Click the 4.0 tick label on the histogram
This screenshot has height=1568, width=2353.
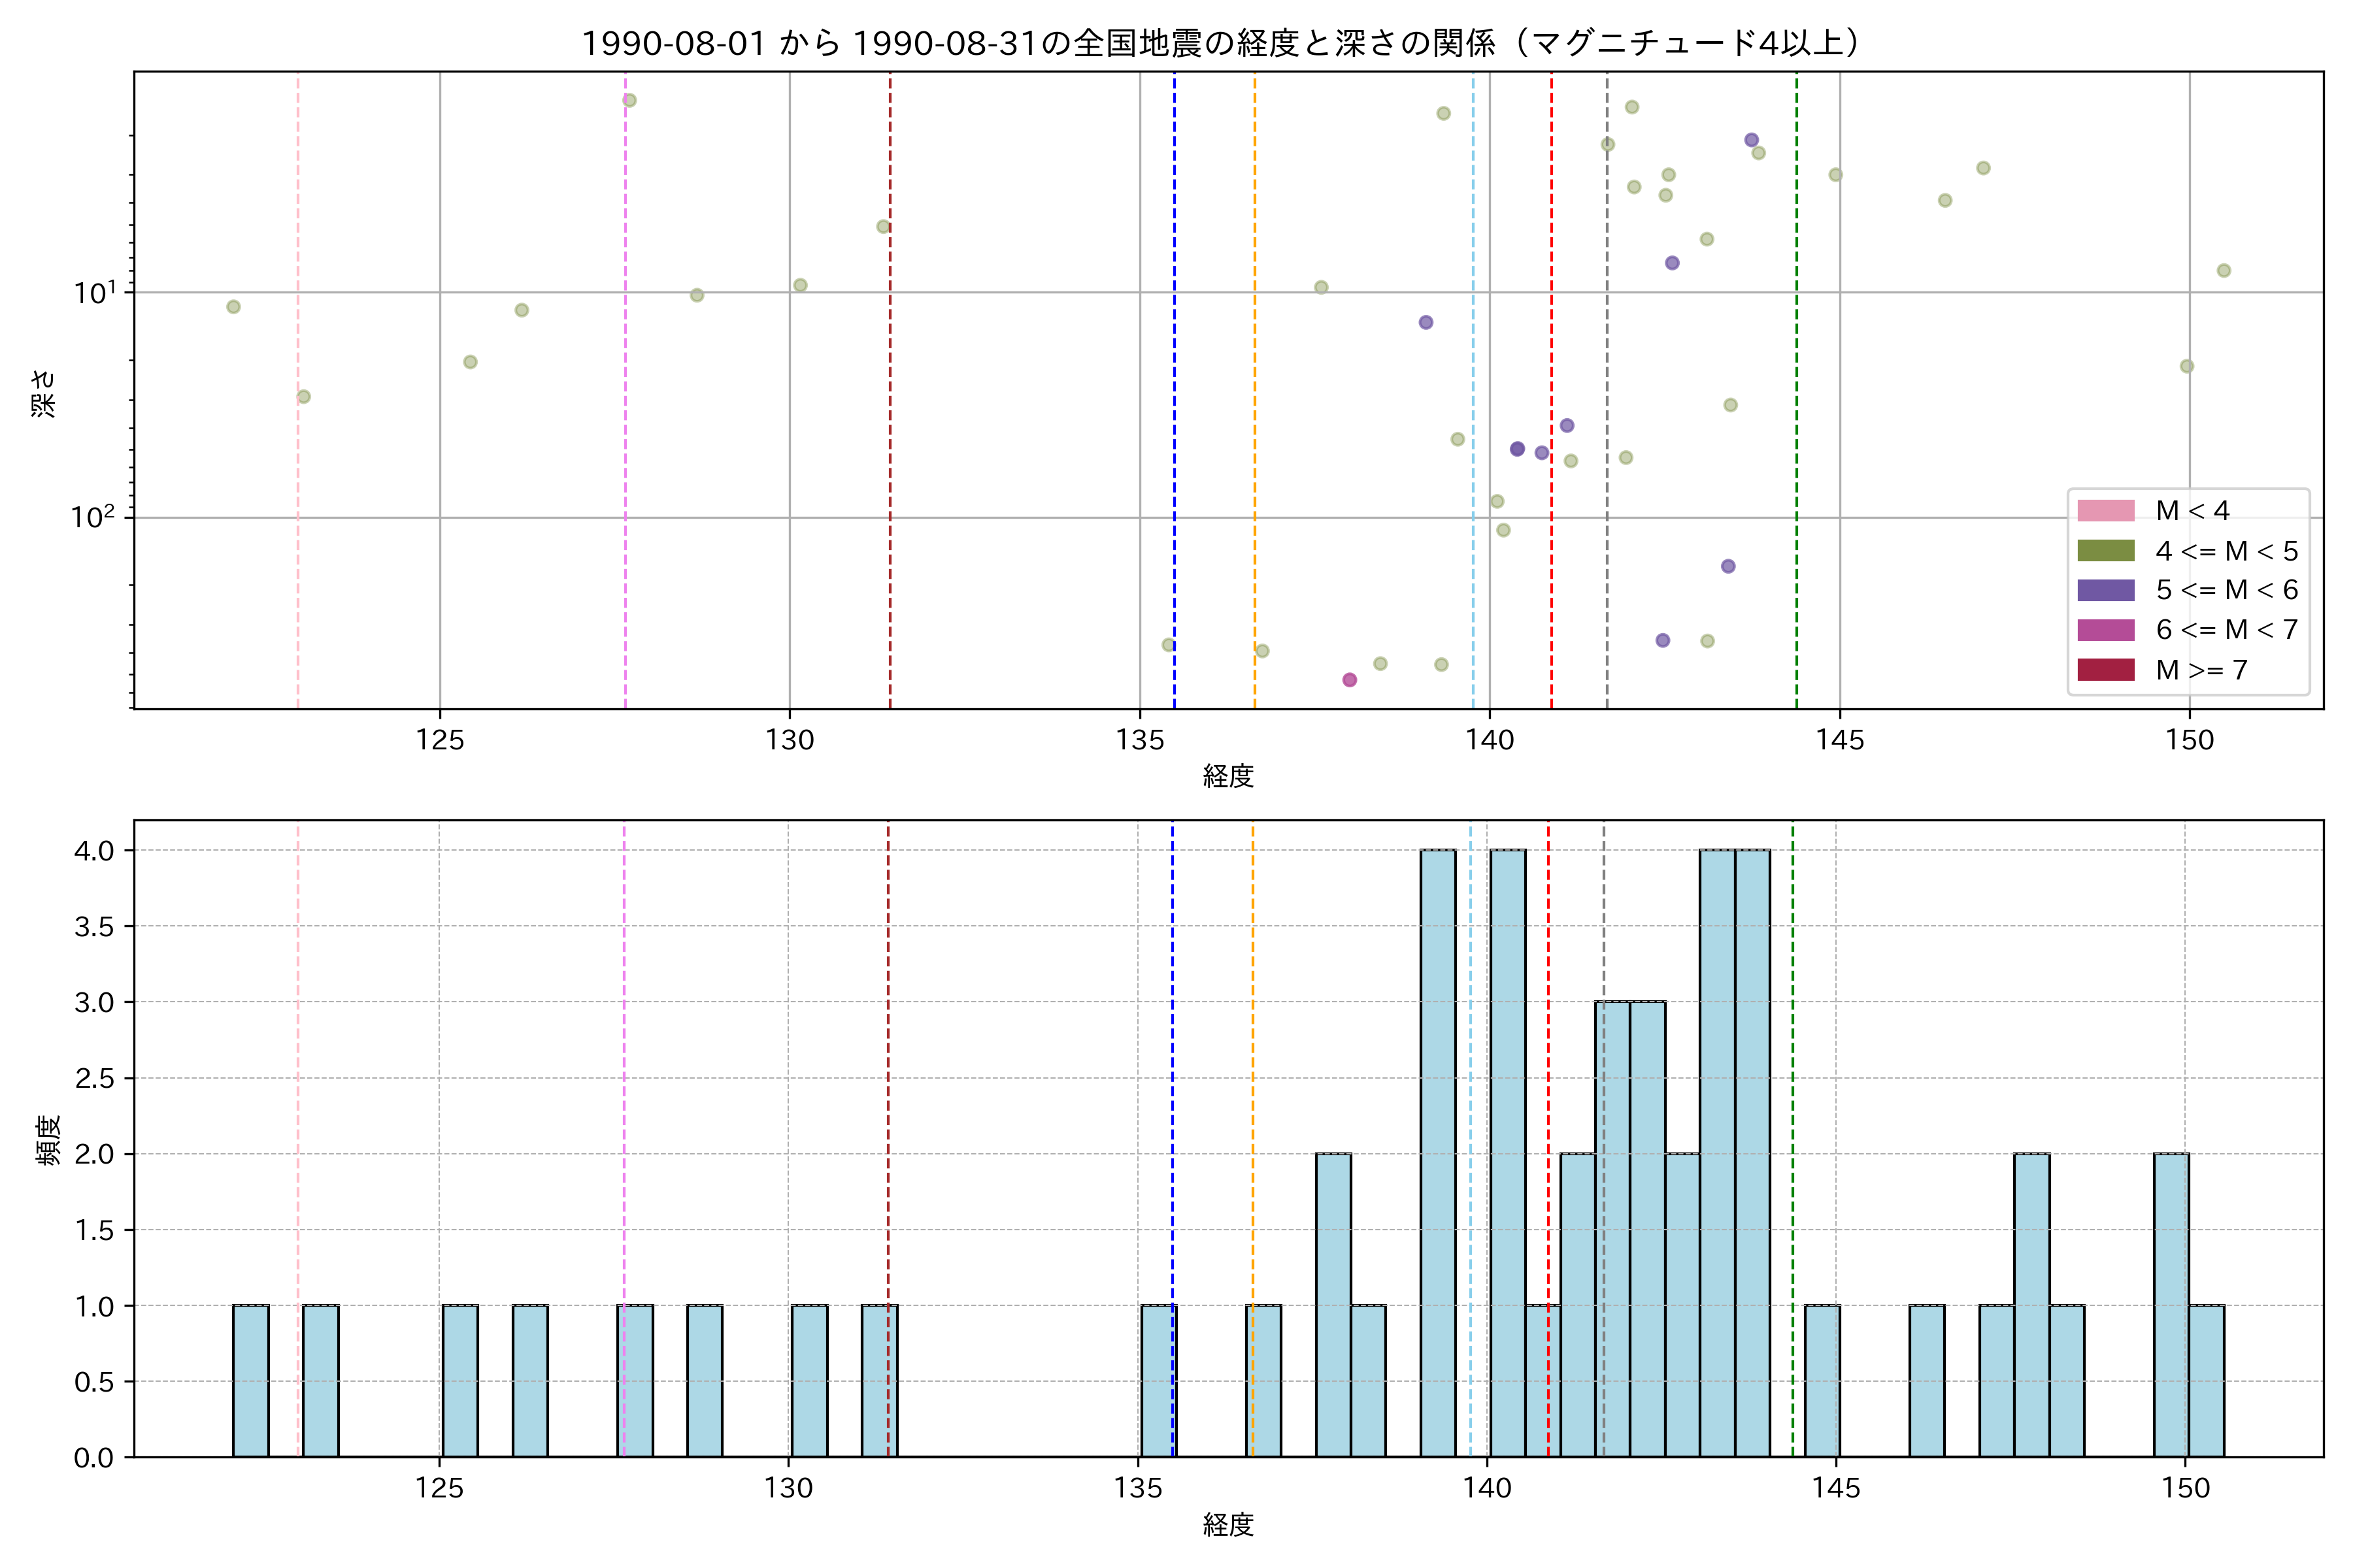click(94, 851)
